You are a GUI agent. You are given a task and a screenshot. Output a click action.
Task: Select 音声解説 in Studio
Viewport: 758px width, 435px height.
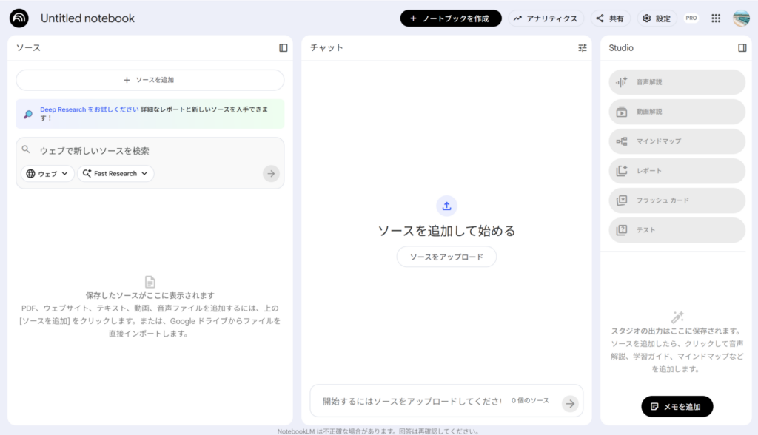click(677, 82)
